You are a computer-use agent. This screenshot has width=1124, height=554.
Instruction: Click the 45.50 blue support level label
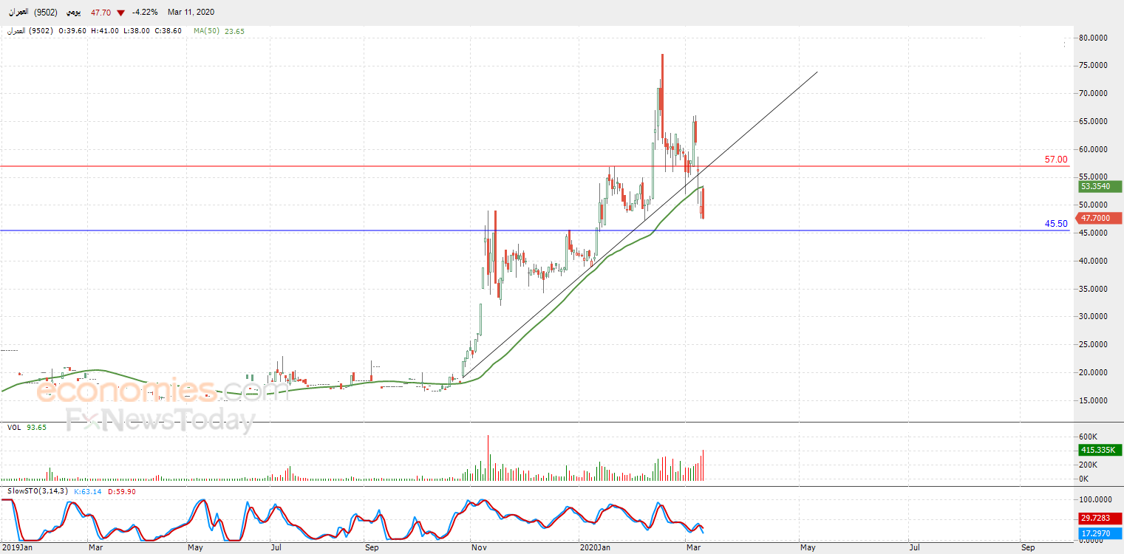click(x=1056, y=224)
